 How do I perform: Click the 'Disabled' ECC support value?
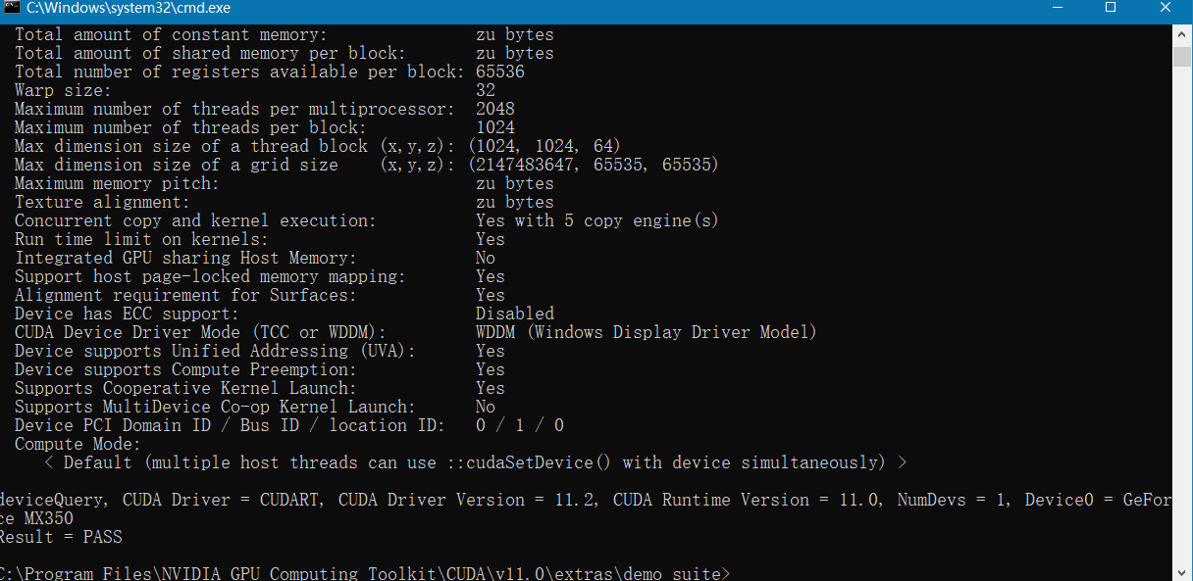click(x=514, y=314)
